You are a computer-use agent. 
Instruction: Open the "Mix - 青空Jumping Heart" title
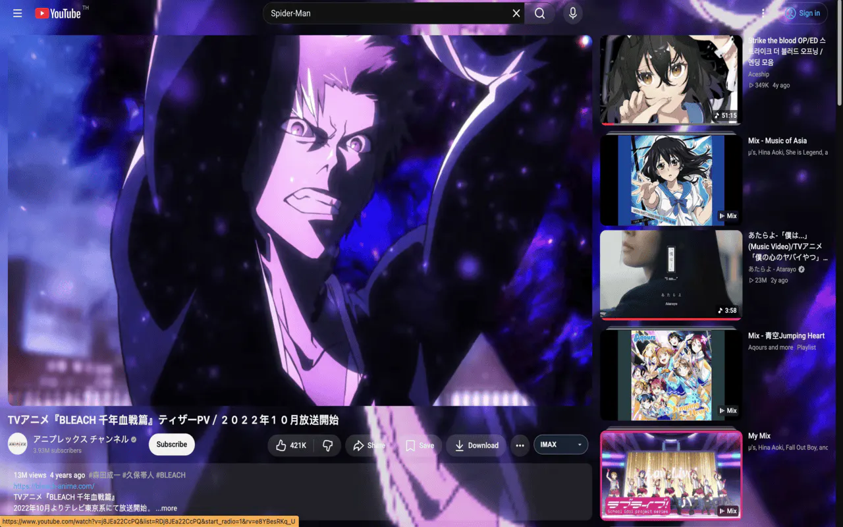coord(786,336)
